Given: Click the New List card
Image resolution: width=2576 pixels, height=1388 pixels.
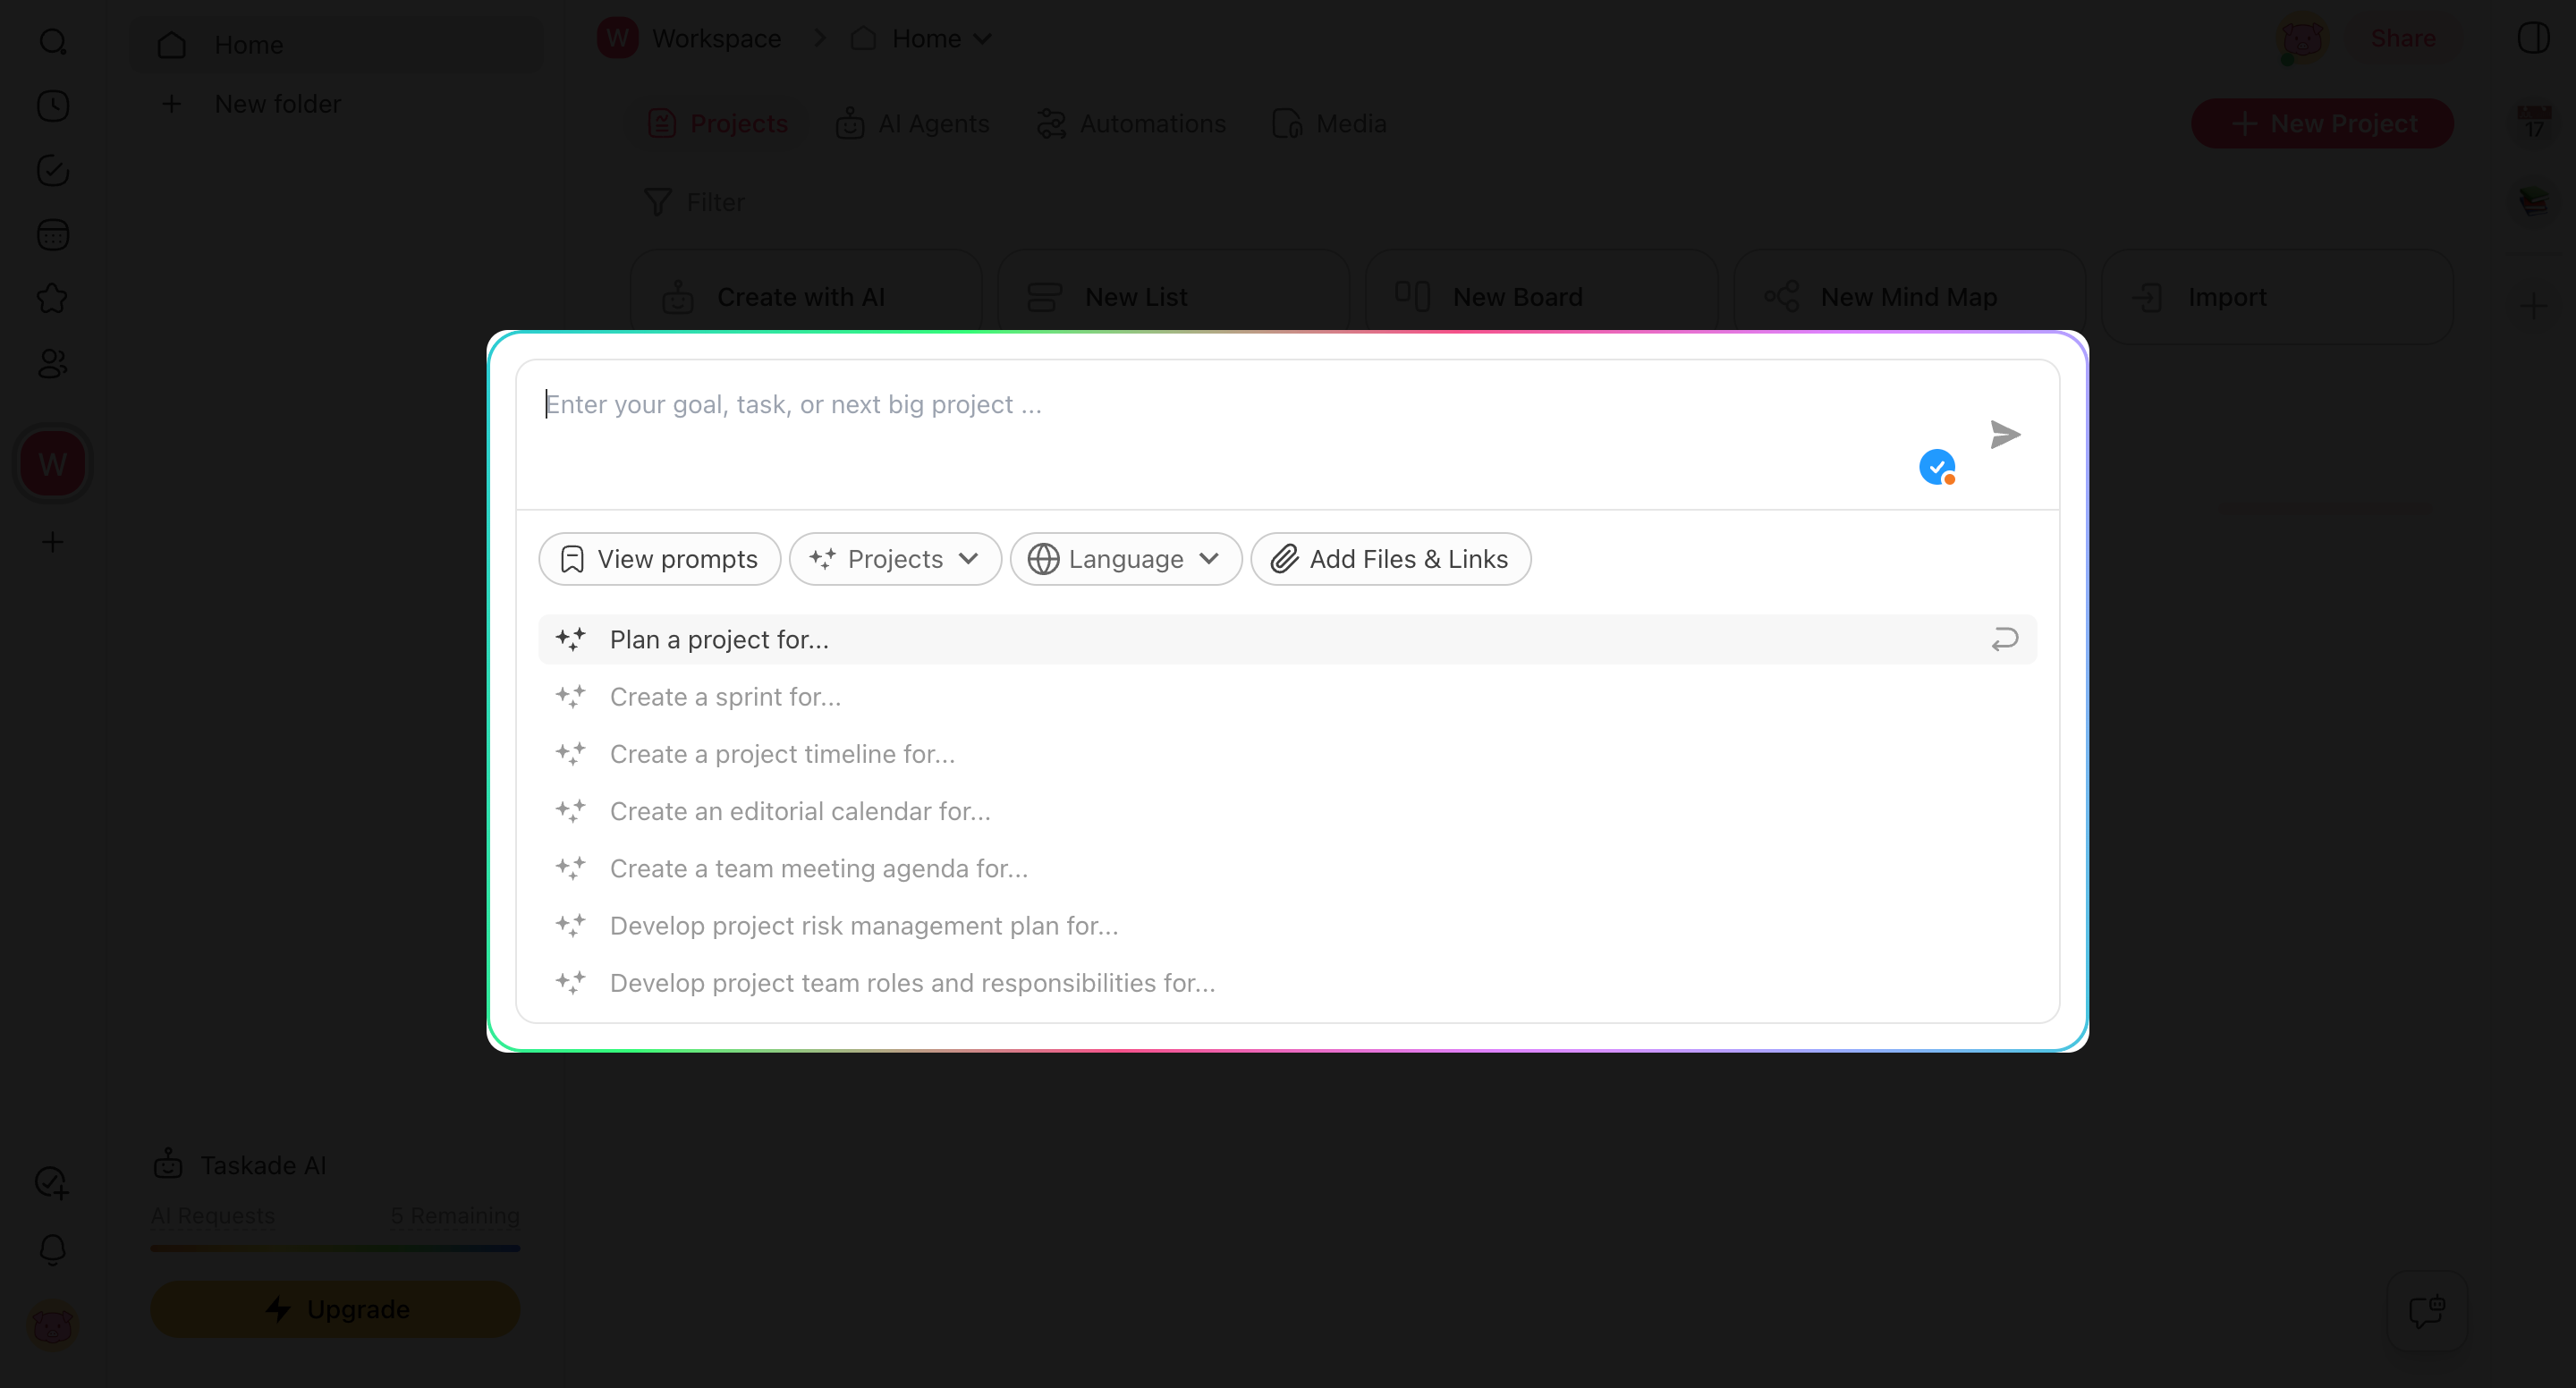Looking at the screenshot, I should coord(1173,297).
